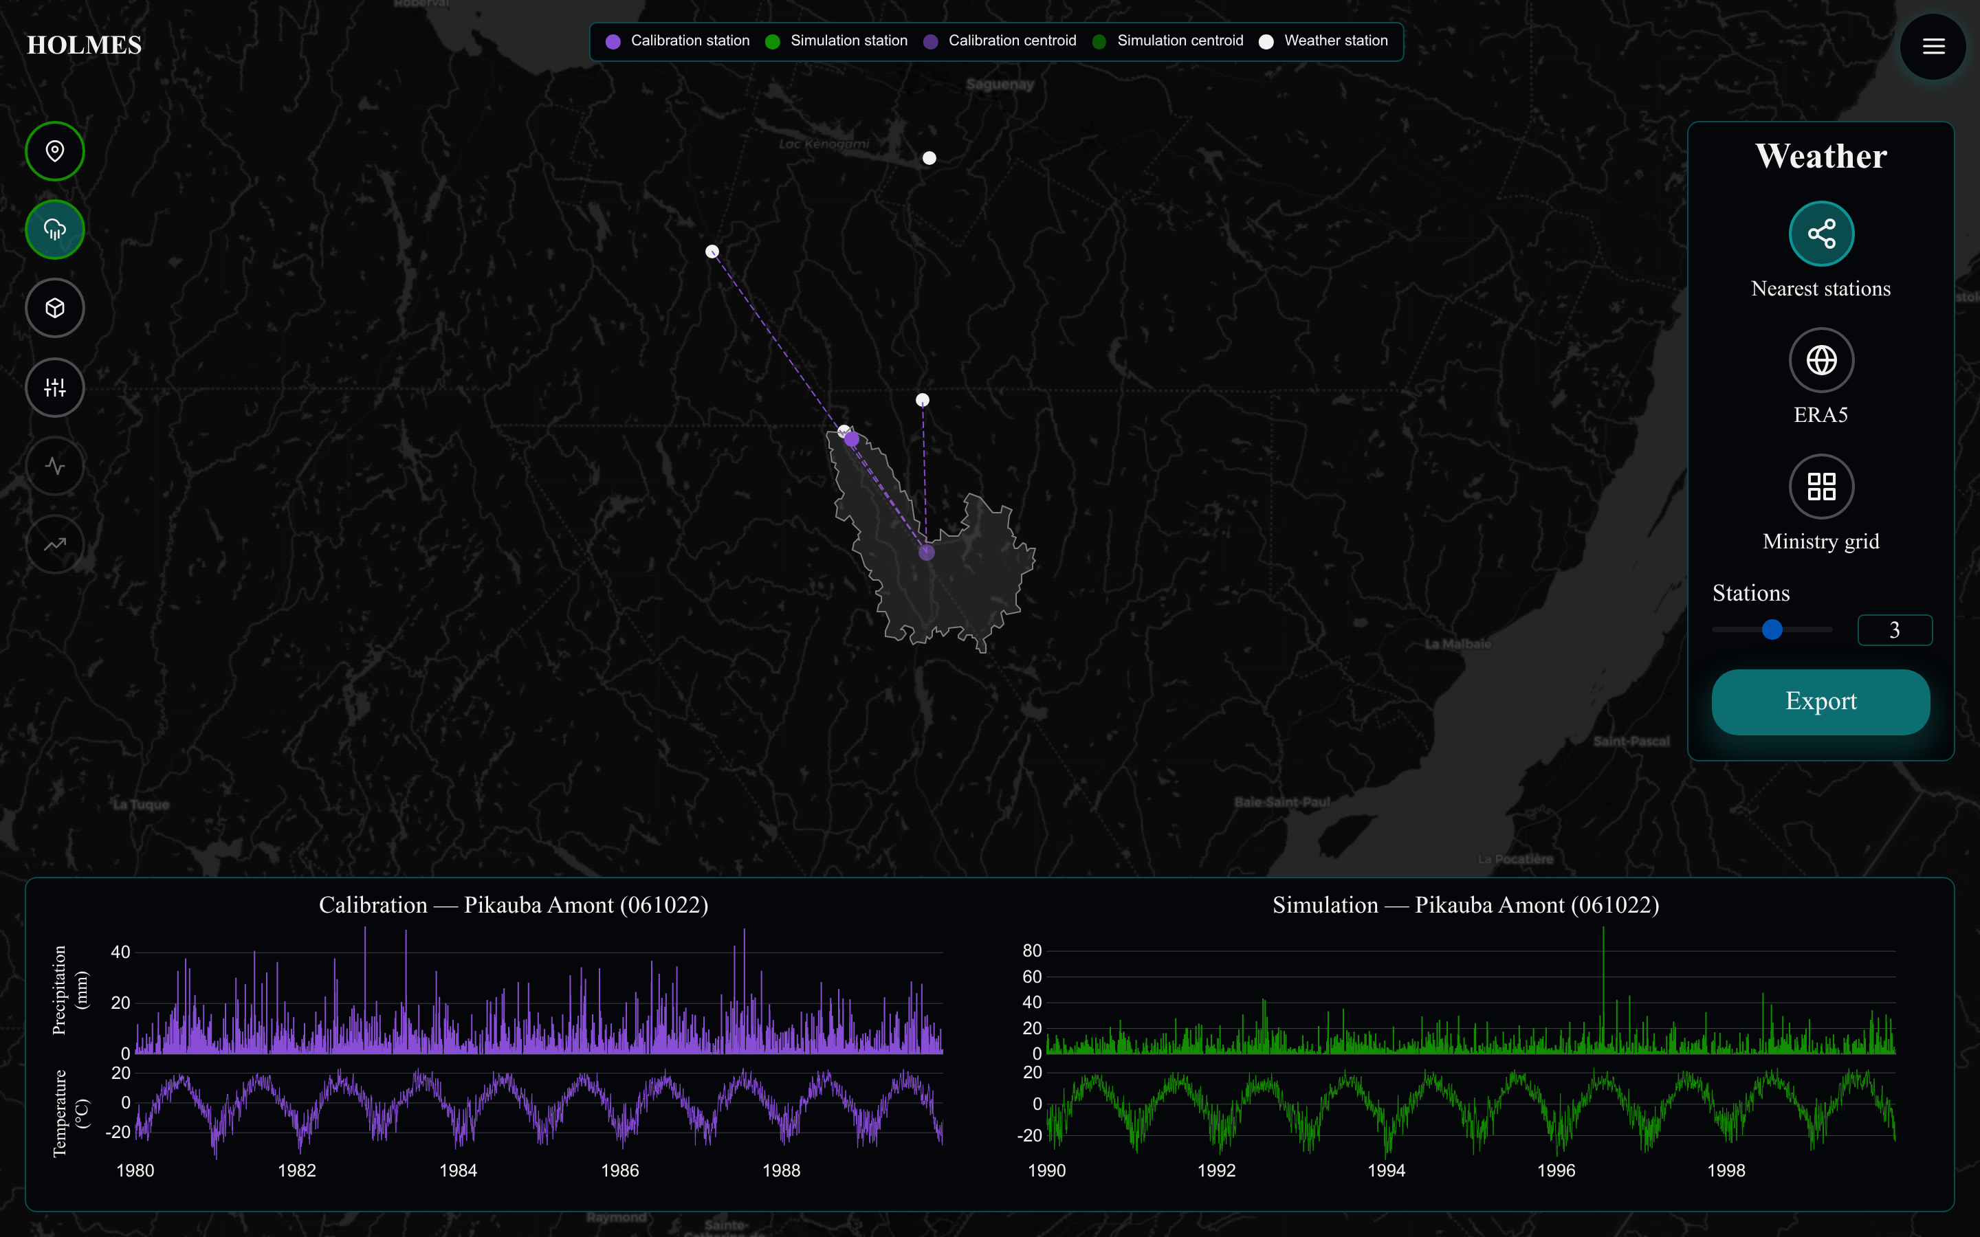Viewport: 1980px width, 1237px height.
Task: Select the ERA5 globe icon
Action: pos(1821,360)
